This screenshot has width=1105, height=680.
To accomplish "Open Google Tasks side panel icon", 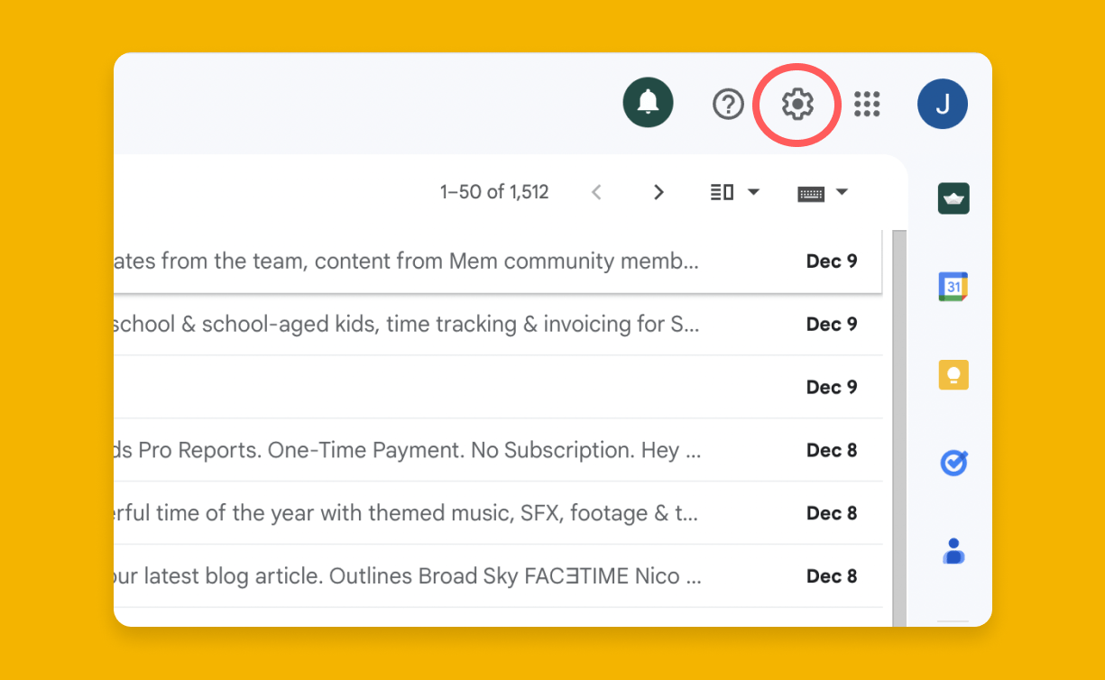I will pyautogui.click(x=953, y=463).
